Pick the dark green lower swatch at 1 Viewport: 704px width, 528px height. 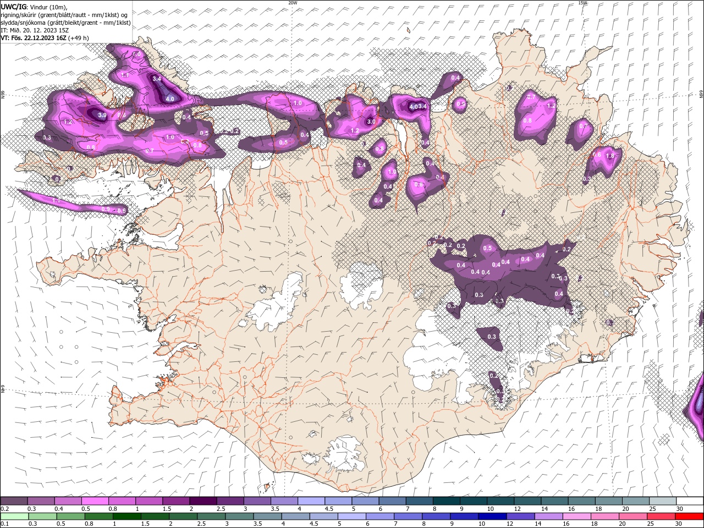click(127, 516)
